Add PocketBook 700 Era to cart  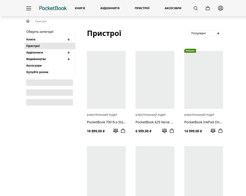pyautogui.click(x=123, y=131)
